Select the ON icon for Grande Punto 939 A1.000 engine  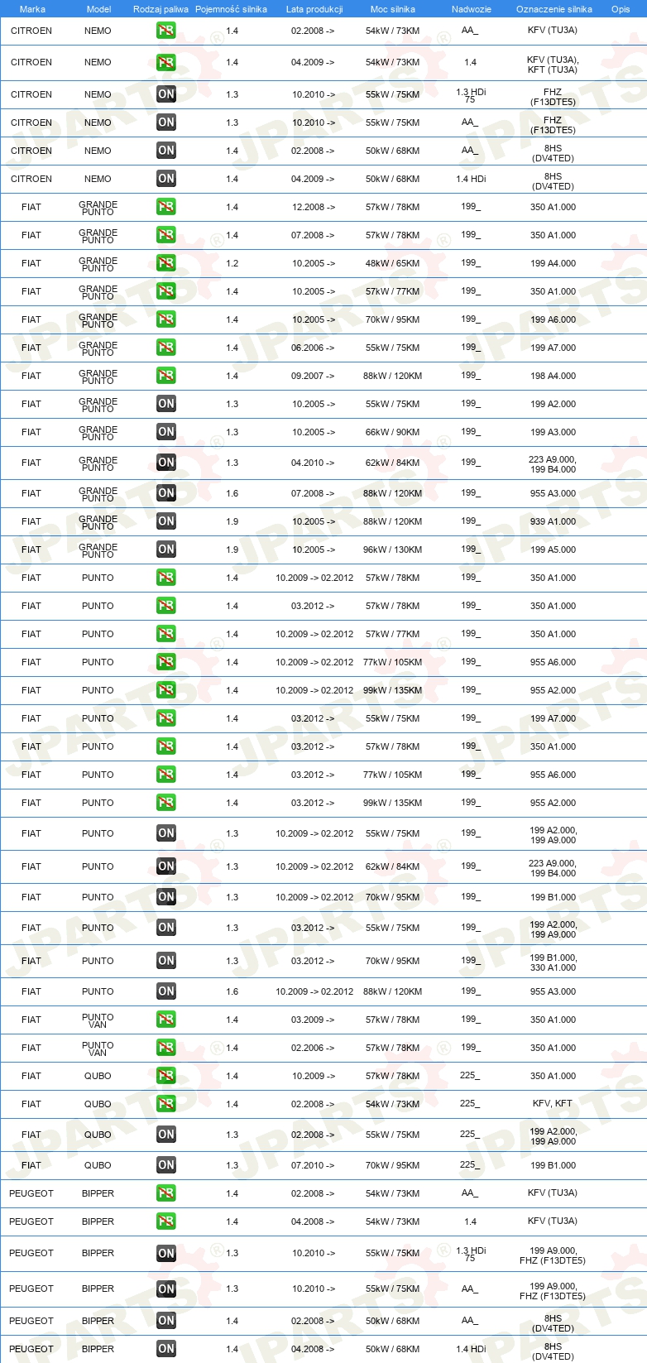coord(166,521)
